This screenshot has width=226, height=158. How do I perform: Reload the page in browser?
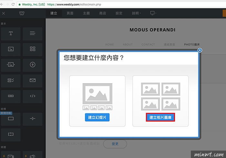click(13, 4)
